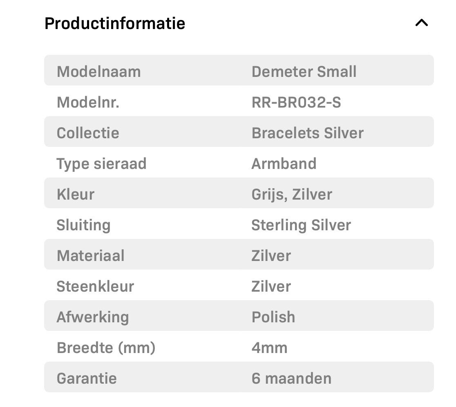Select the Armband jewelry type value
456x407 pixels.
coord(284,164)
